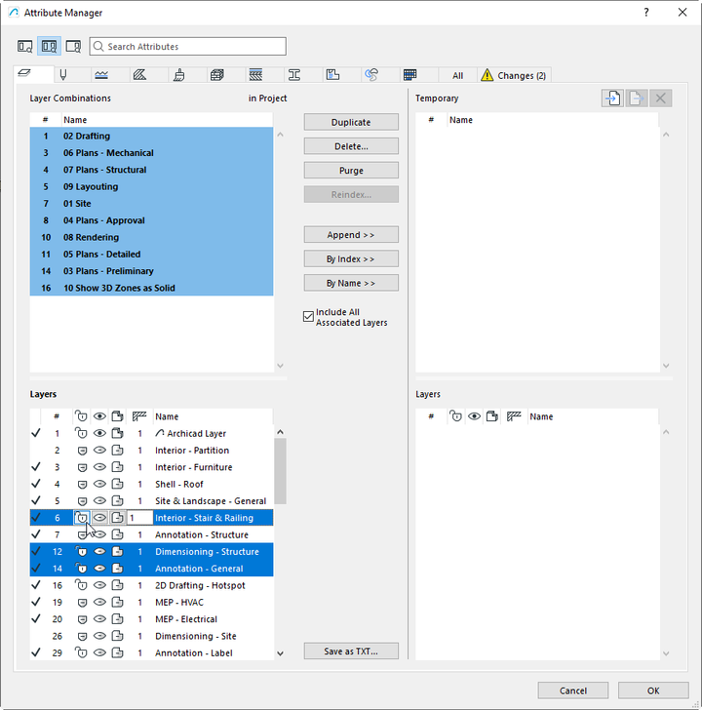Dismiss the dialog with Cancel

[572, 690]
